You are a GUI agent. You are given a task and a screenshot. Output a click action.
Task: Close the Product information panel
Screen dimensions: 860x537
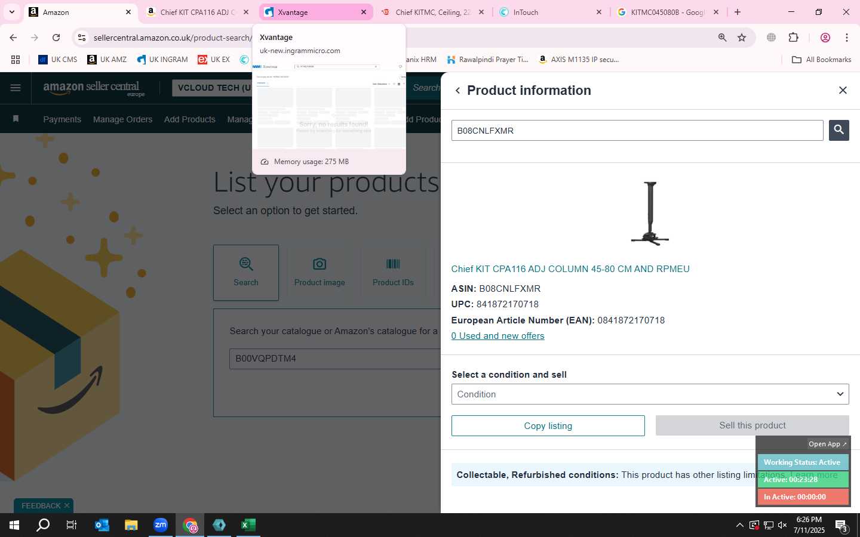pyautogui.click(x=843, y=90)
